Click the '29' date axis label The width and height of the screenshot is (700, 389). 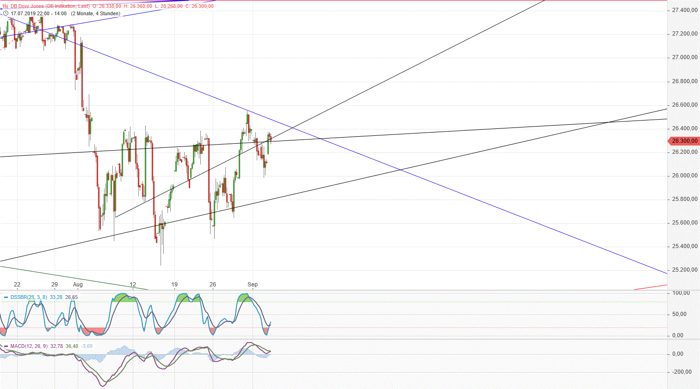point(55,285)
